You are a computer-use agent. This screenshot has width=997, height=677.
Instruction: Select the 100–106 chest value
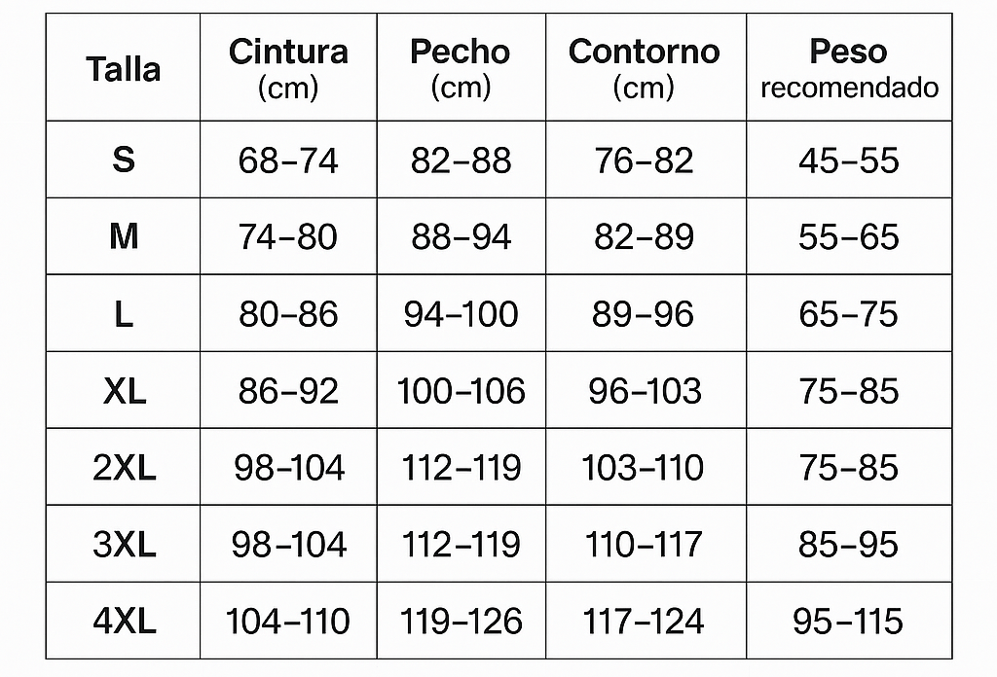(461, 391)
